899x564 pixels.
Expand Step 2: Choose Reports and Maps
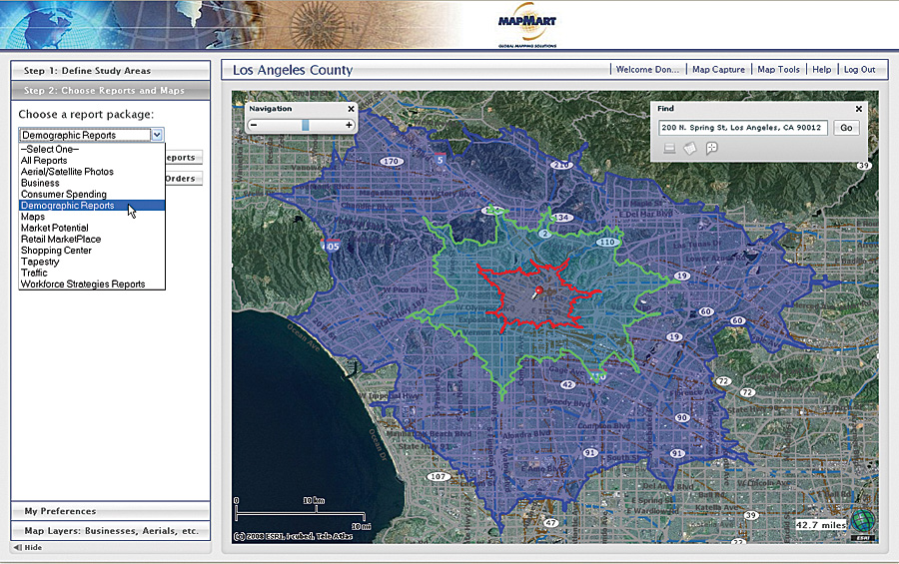click(x=110, y=91)
